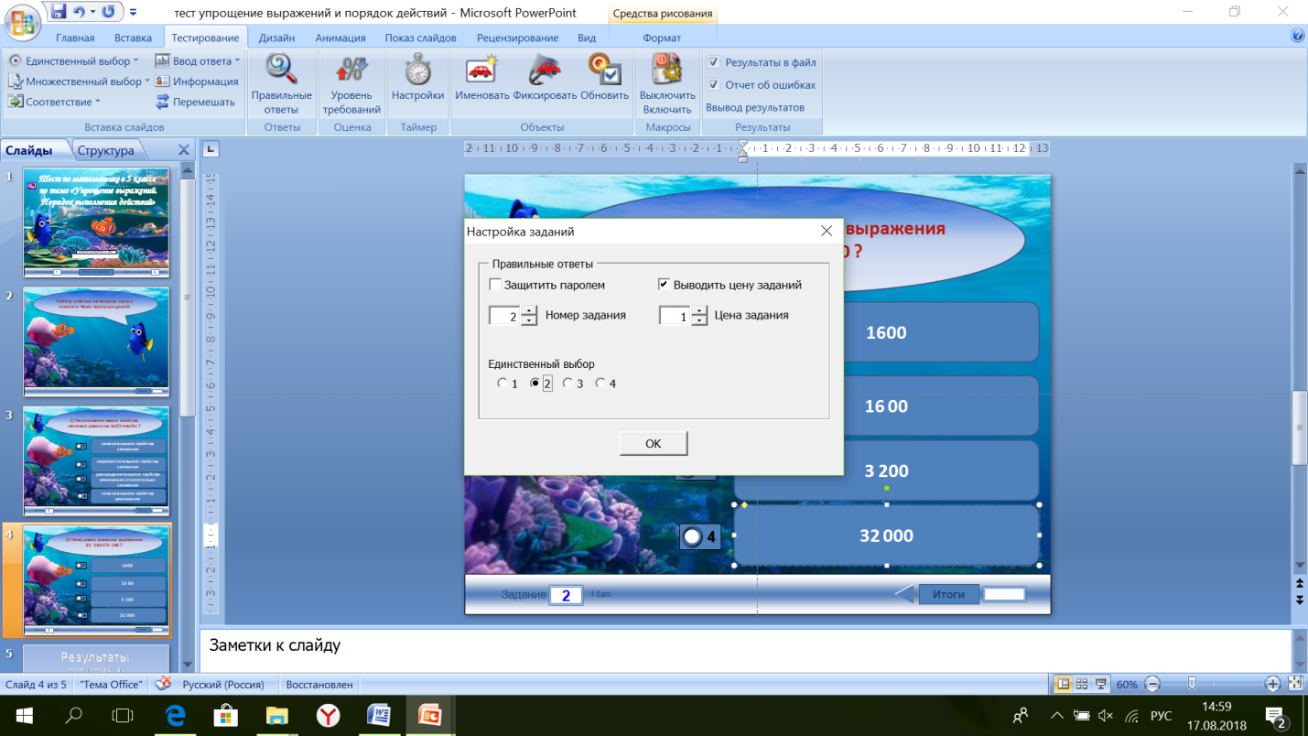Image resolution: width=1308 pixels, height=736 pixels.
Task: Toggle Отчет об ошибках checkbox
Action: (x=714, y=85)
